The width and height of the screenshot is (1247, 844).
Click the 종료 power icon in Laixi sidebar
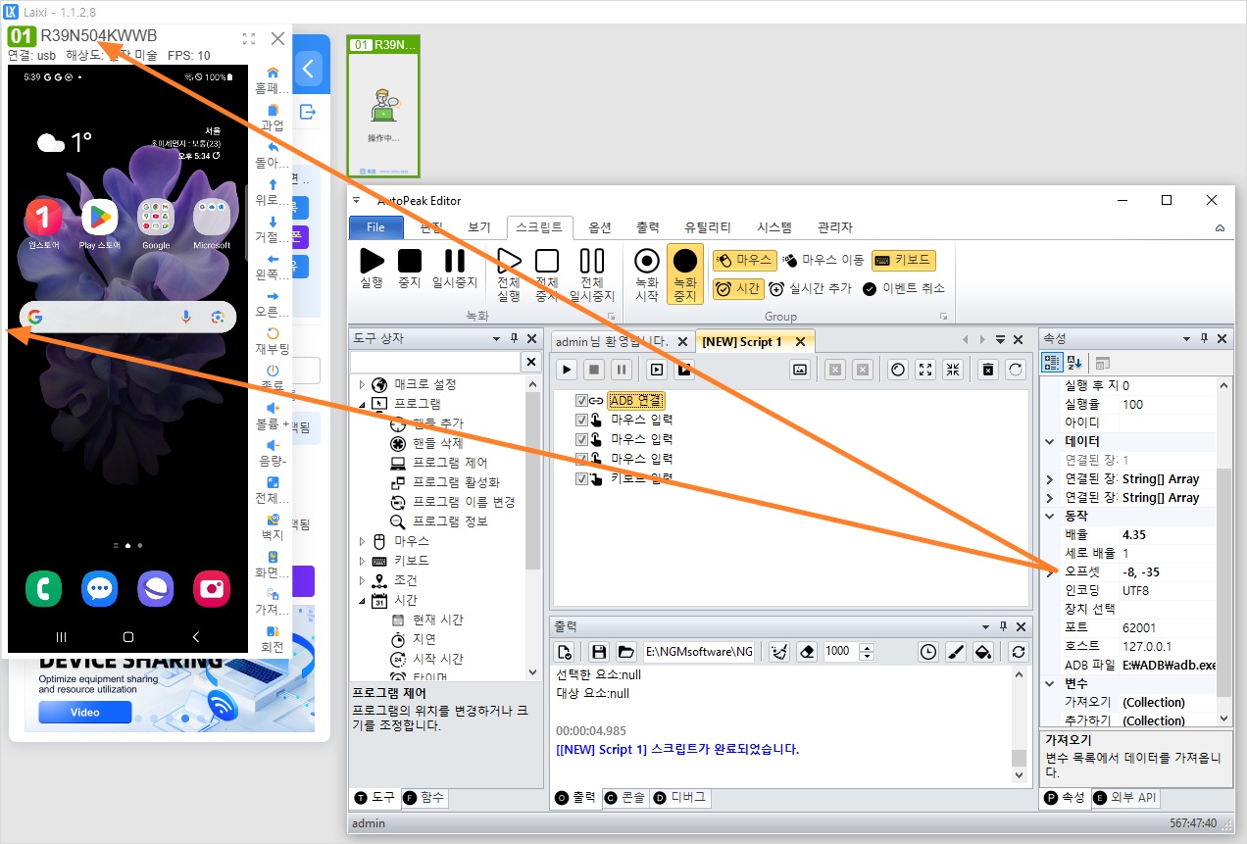click(x=274, y=371)
